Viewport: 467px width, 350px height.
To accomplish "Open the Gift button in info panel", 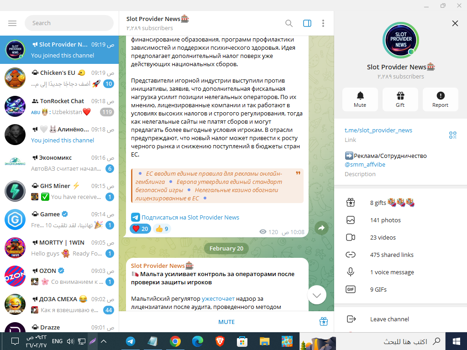I will click(x=400, y=99).
